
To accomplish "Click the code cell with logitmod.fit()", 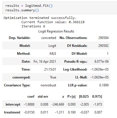I will point(59,8).
